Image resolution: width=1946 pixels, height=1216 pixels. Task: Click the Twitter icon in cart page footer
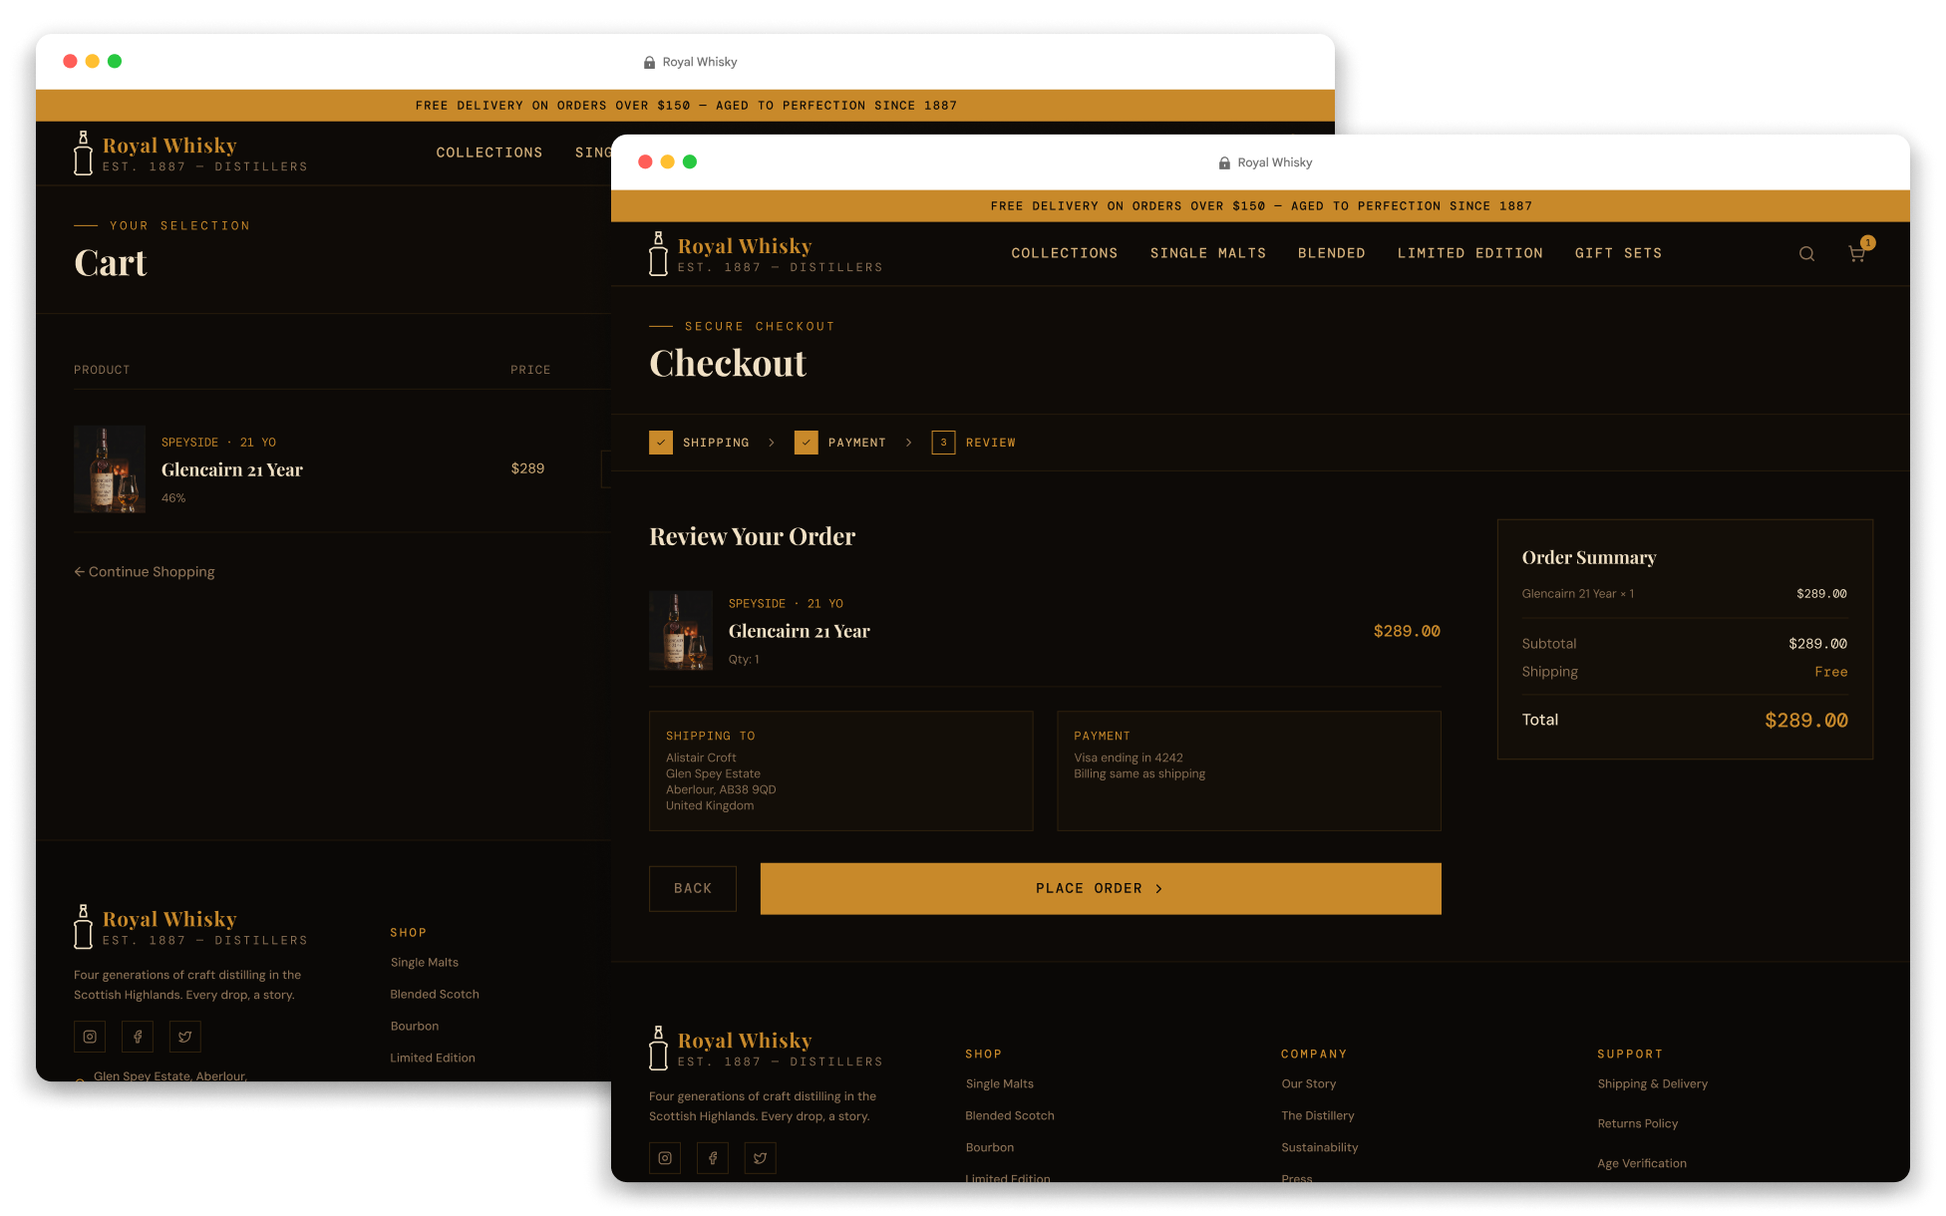pyautogui.click(x=185, y=1037)
